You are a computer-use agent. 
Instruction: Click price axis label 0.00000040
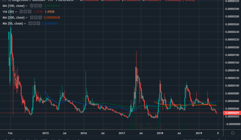[x=232, y=109]
